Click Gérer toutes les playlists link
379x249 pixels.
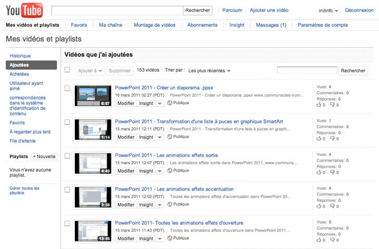24,190
